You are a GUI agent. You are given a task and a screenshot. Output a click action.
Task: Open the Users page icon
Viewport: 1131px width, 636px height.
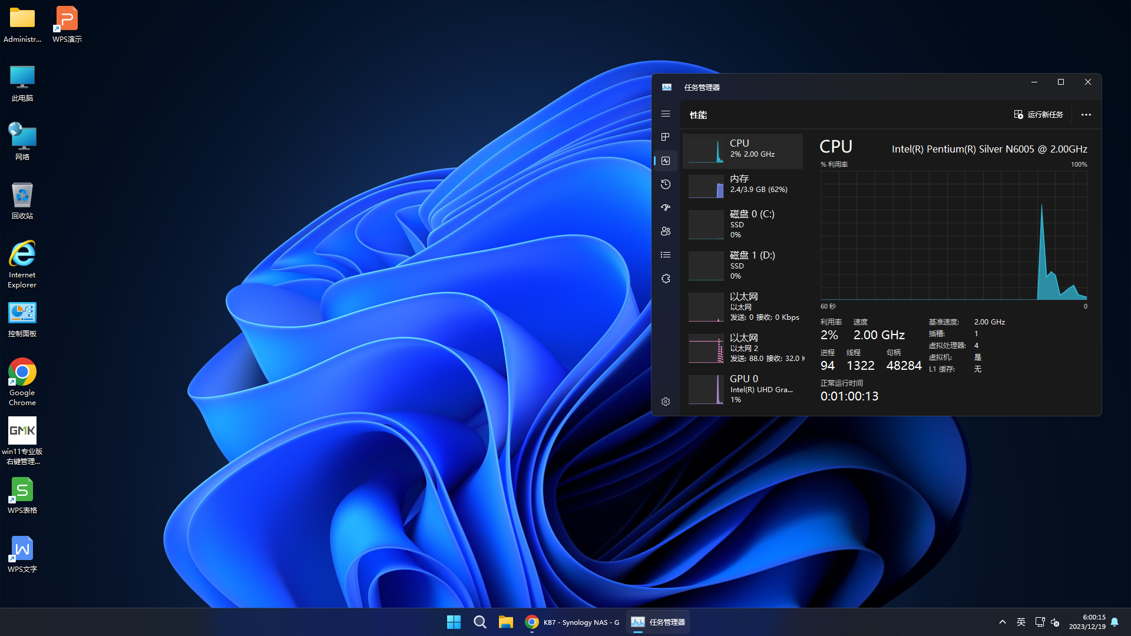666,231
